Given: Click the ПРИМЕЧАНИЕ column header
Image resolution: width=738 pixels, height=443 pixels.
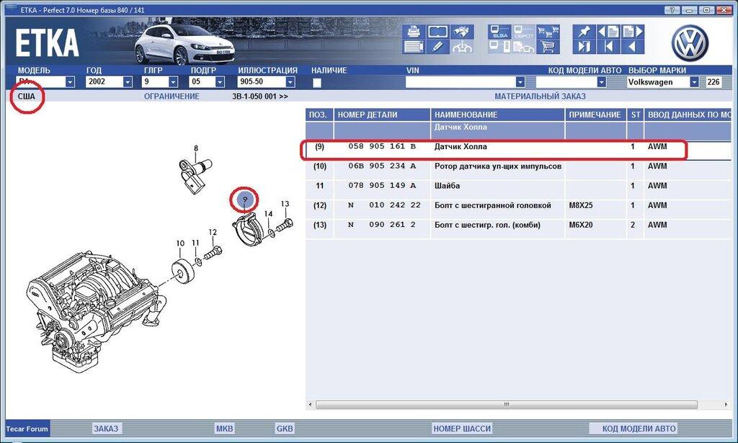Looking at the screenshot, I should 595,115.
